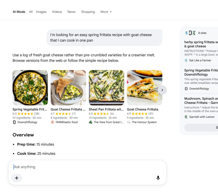The image size is (218, 192).
Task: Click Garnish with Lemon site icon
Action: point(186,117)
